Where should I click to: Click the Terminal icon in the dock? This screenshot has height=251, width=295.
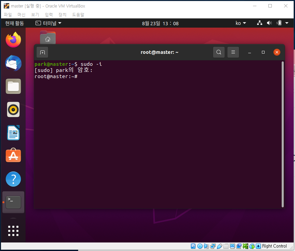coord(13,202)
